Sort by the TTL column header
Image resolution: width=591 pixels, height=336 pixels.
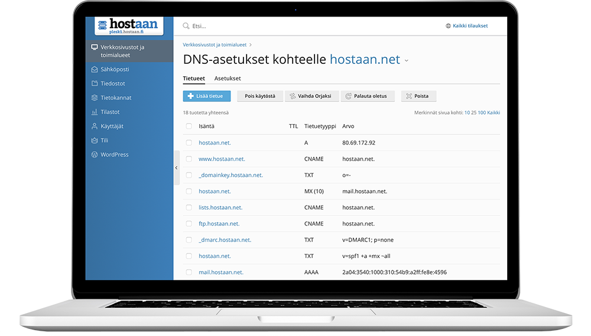click(293, 126)
